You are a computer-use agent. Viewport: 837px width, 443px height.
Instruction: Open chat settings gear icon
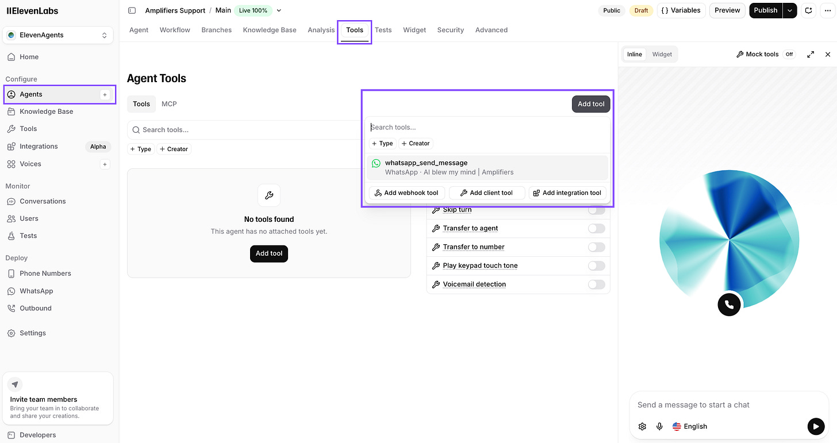click(x=643, y=426)
